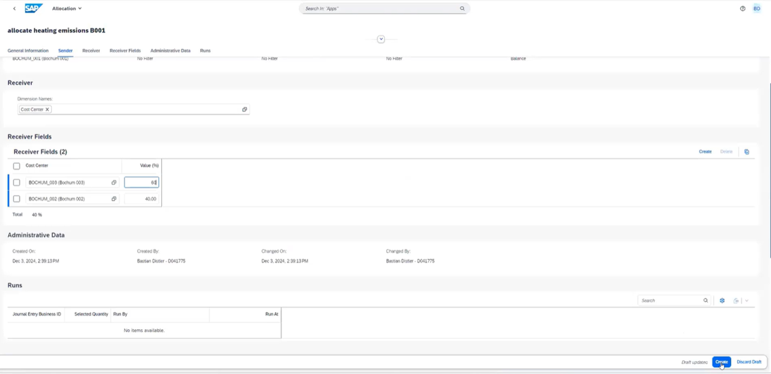Open Runs table settings gear
This screenshot has width=771, height=374.
(x=722, y=301)
